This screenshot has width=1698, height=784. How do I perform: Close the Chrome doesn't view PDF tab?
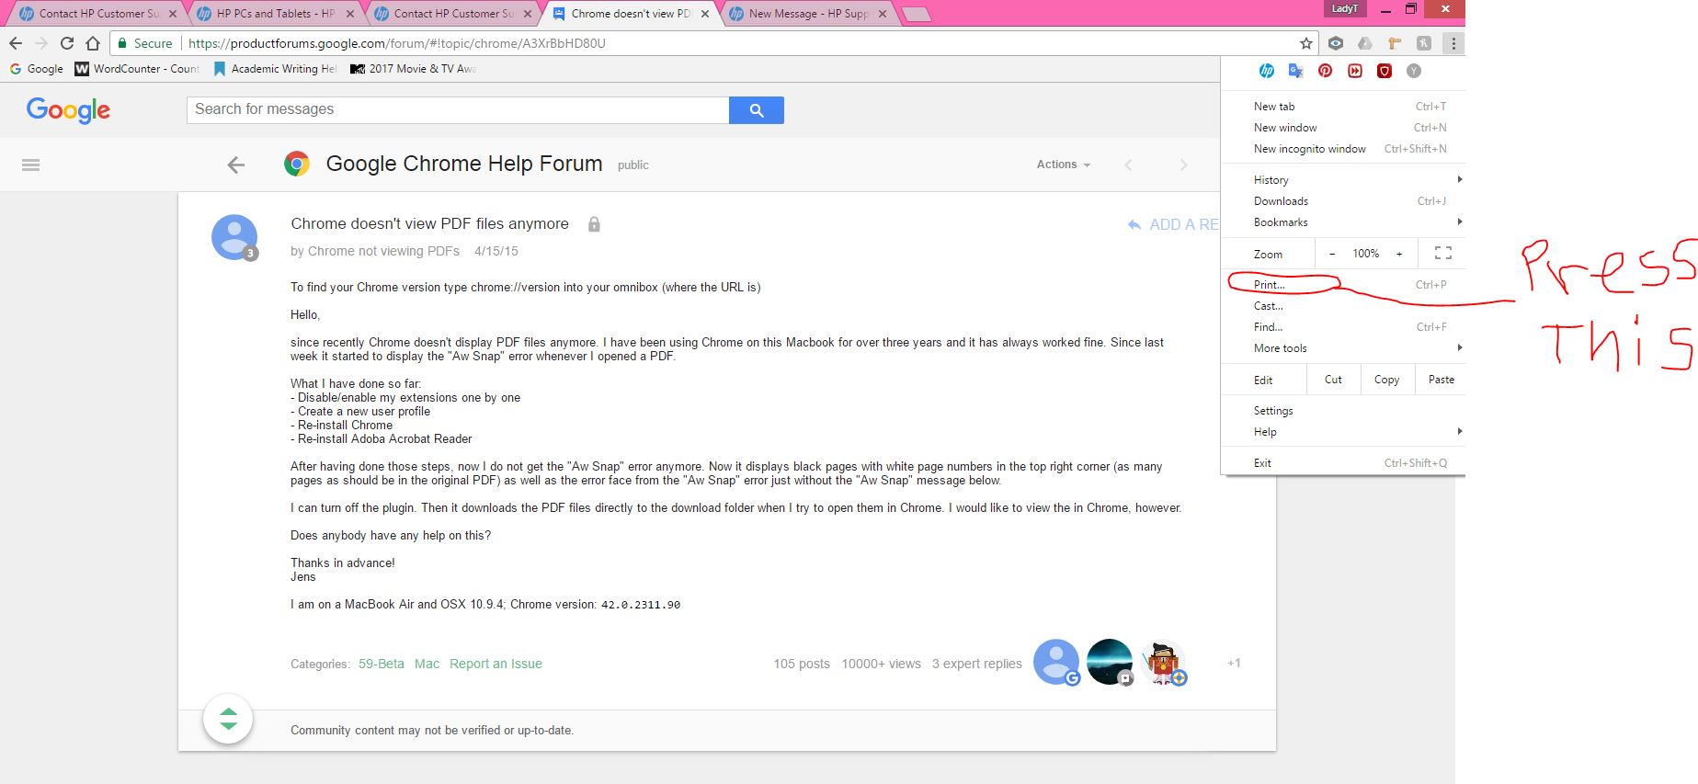(x=705, y=14)
